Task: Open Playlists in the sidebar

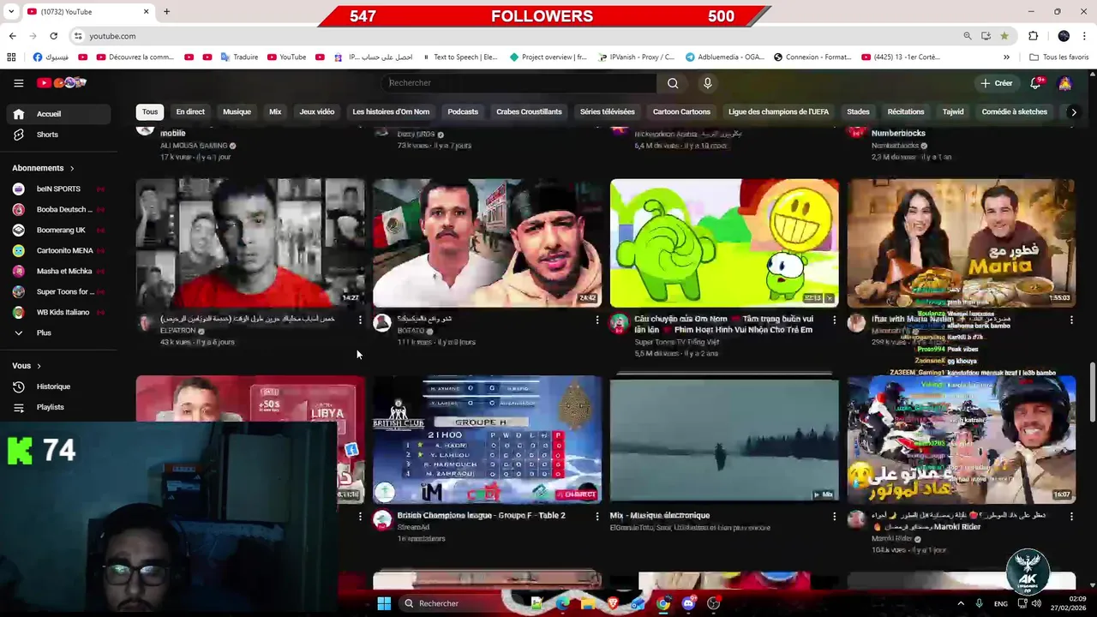Action: tap(58, 407)
